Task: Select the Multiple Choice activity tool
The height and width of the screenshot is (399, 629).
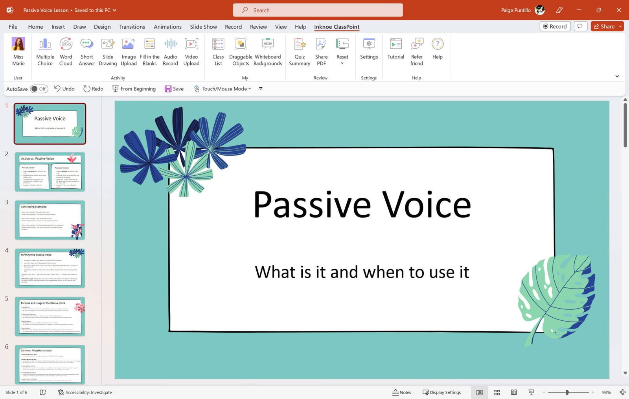Action: coord(44,51)
